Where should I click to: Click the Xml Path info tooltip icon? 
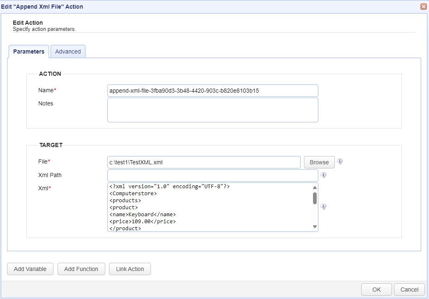click(x=323, y=175)
